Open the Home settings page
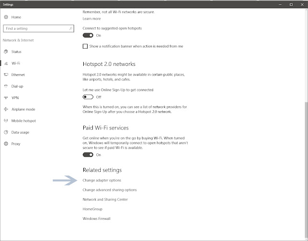Viewport: 308px width, 241px height. click(16, 17)
